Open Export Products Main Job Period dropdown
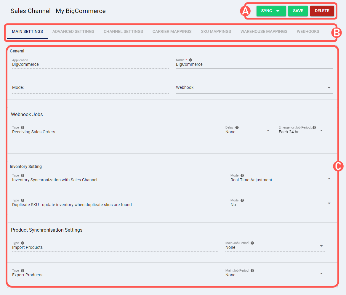Viewport: 346px width, 295px height. [321, 273]
